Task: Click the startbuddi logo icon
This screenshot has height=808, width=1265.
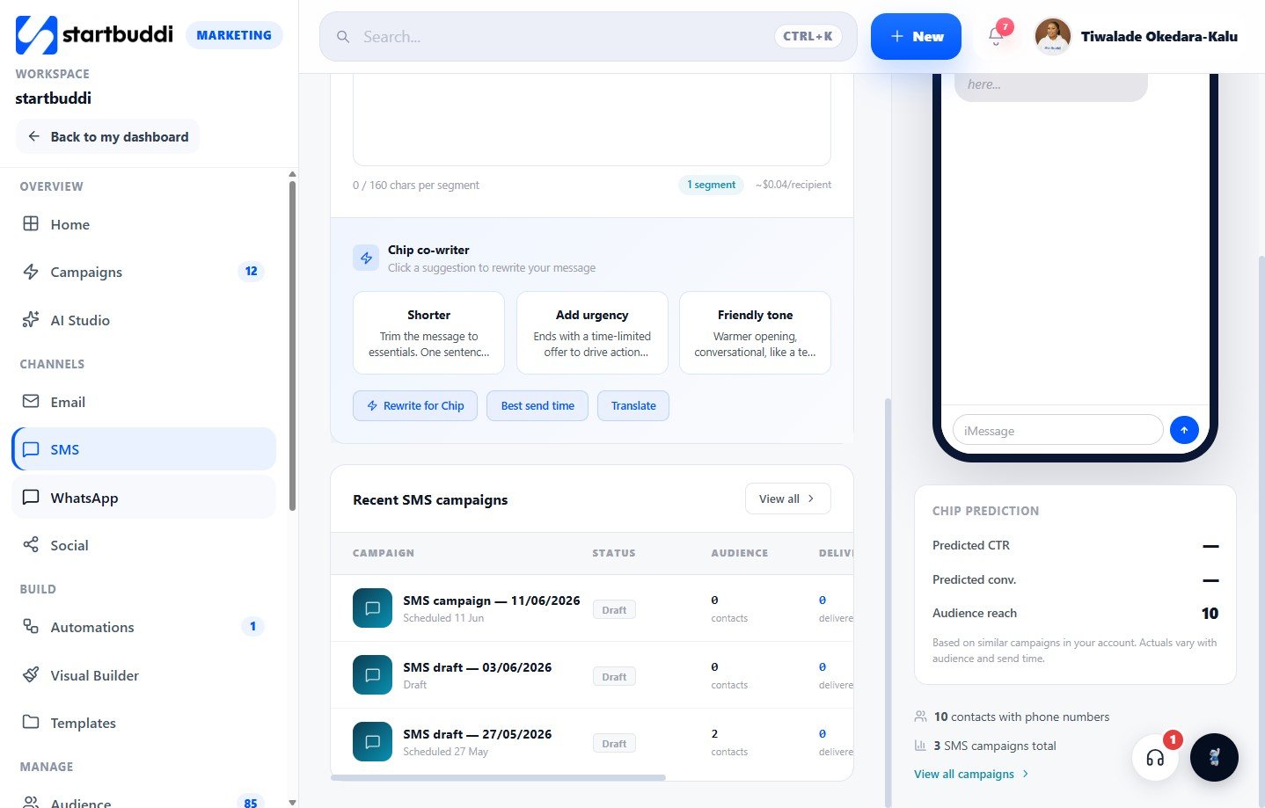Action: coord(36,35)
